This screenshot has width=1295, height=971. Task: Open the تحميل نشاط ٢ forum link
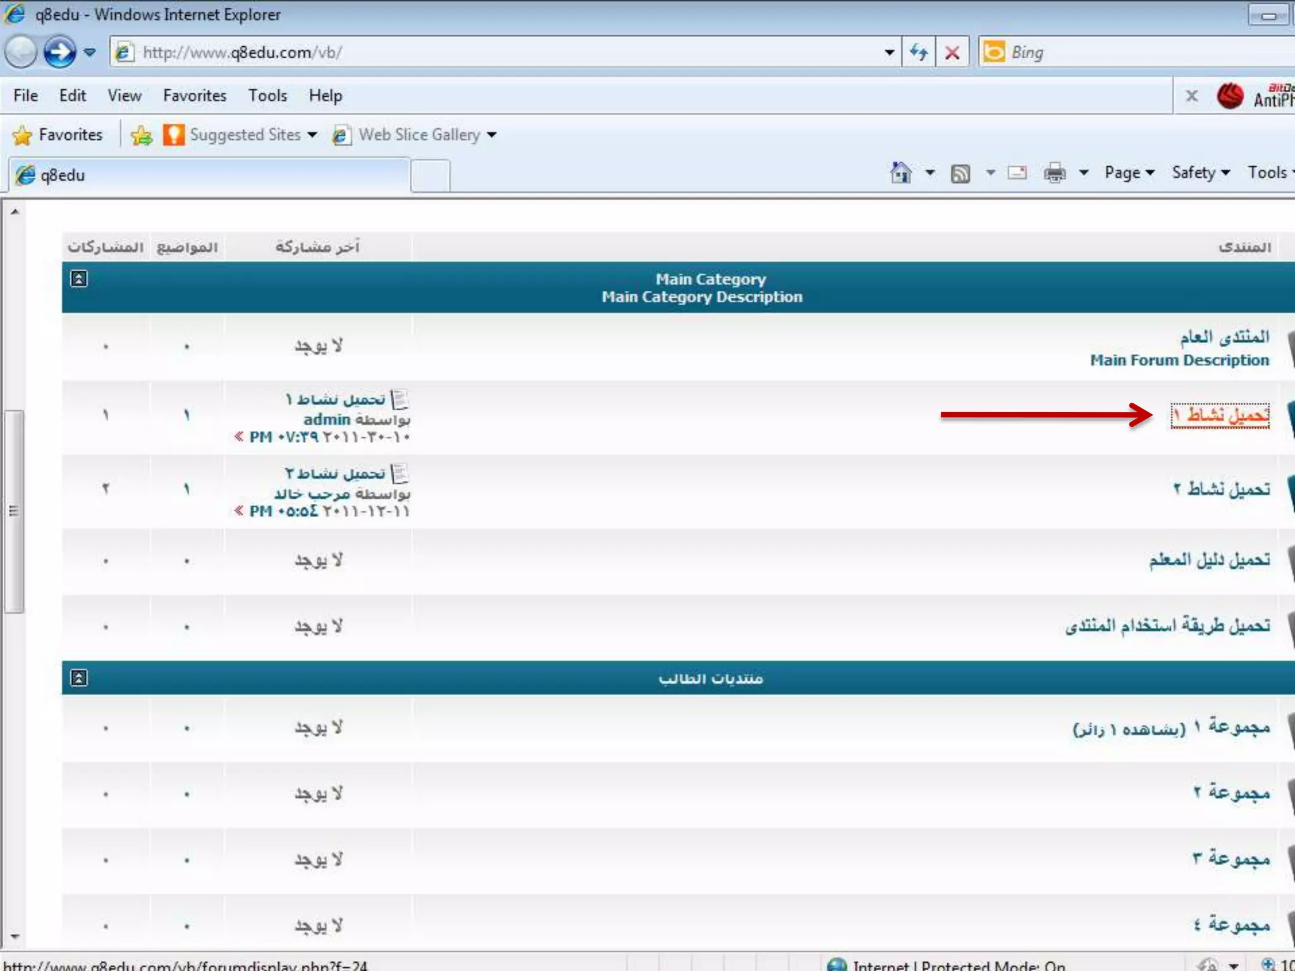tap(1222, 489)
